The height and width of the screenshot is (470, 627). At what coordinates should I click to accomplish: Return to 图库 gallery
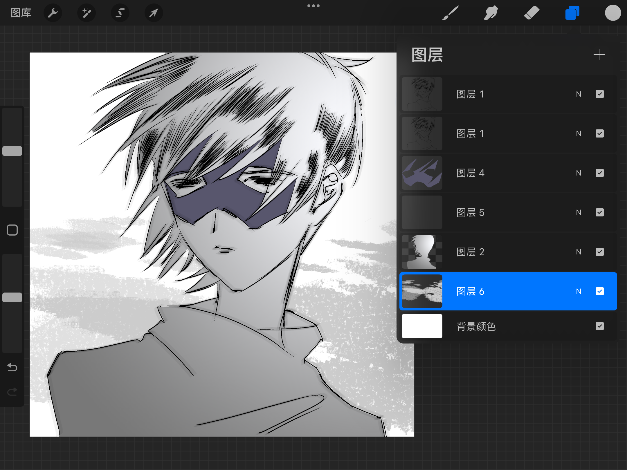21,13
